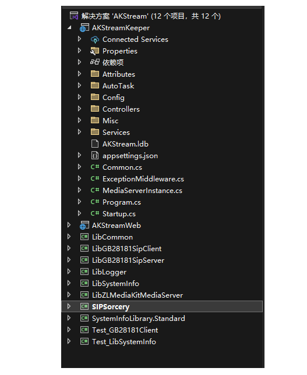Click the AKStream solution icon
307x375 pixels.
coord(74,16)
